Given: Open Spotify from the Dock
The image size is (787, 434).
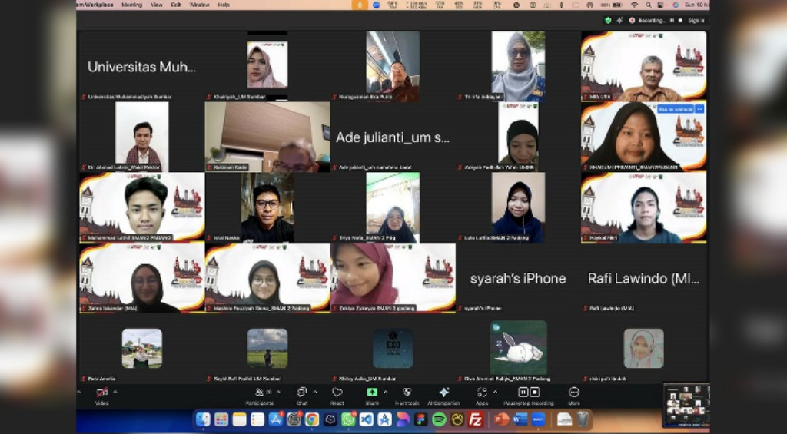Looking at the screenshot, I should click(439, 419).
